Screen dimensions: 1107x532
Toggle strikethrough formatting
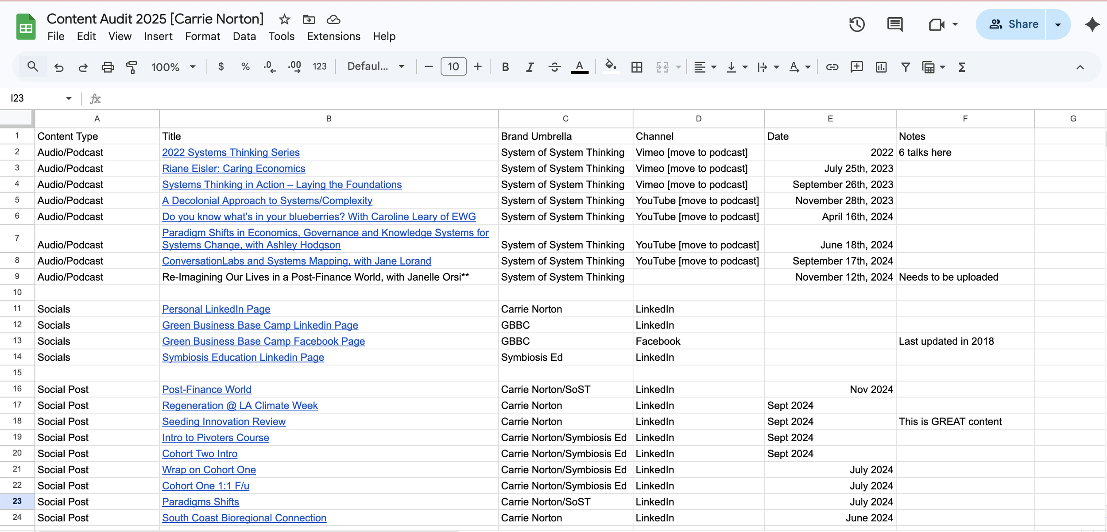[x=554, y=67]
